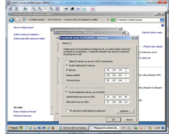Click the flag Action Center tray icon
This screenshot has width=169, height=134.
[x=145, y=128]
